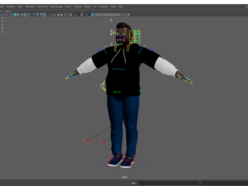
Task: Toggle screen space ambient occlusion icon
Action: 37,14
